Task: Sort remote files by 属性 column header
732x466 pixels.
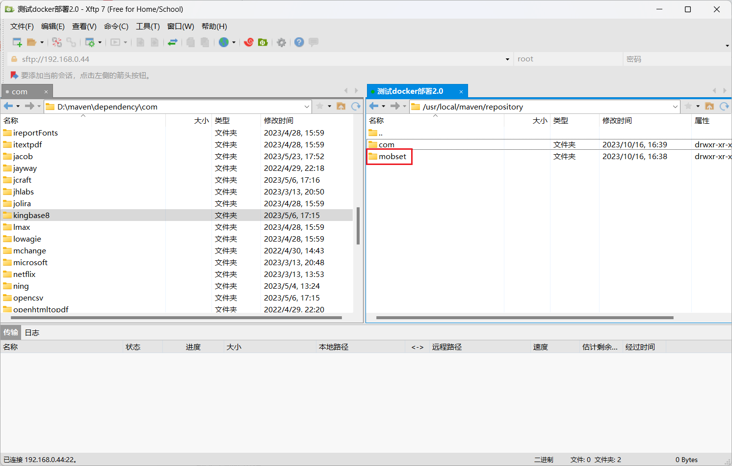Action: pyautogui.click(x=711, y=121)
